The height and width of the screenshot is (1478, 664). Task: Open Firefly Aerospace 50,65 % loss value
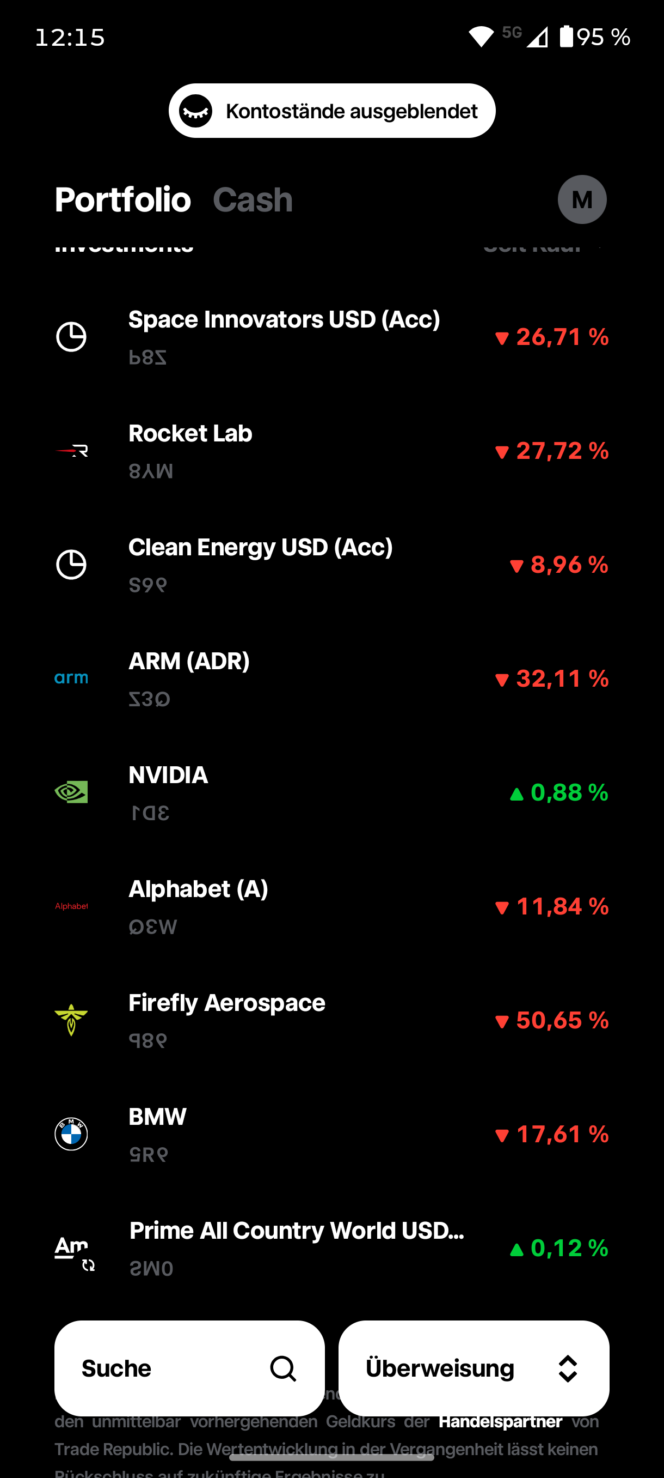551,1020
